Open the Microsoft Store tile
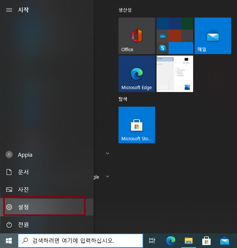Viewport: 237px width, 248px height. click(137, 125)
